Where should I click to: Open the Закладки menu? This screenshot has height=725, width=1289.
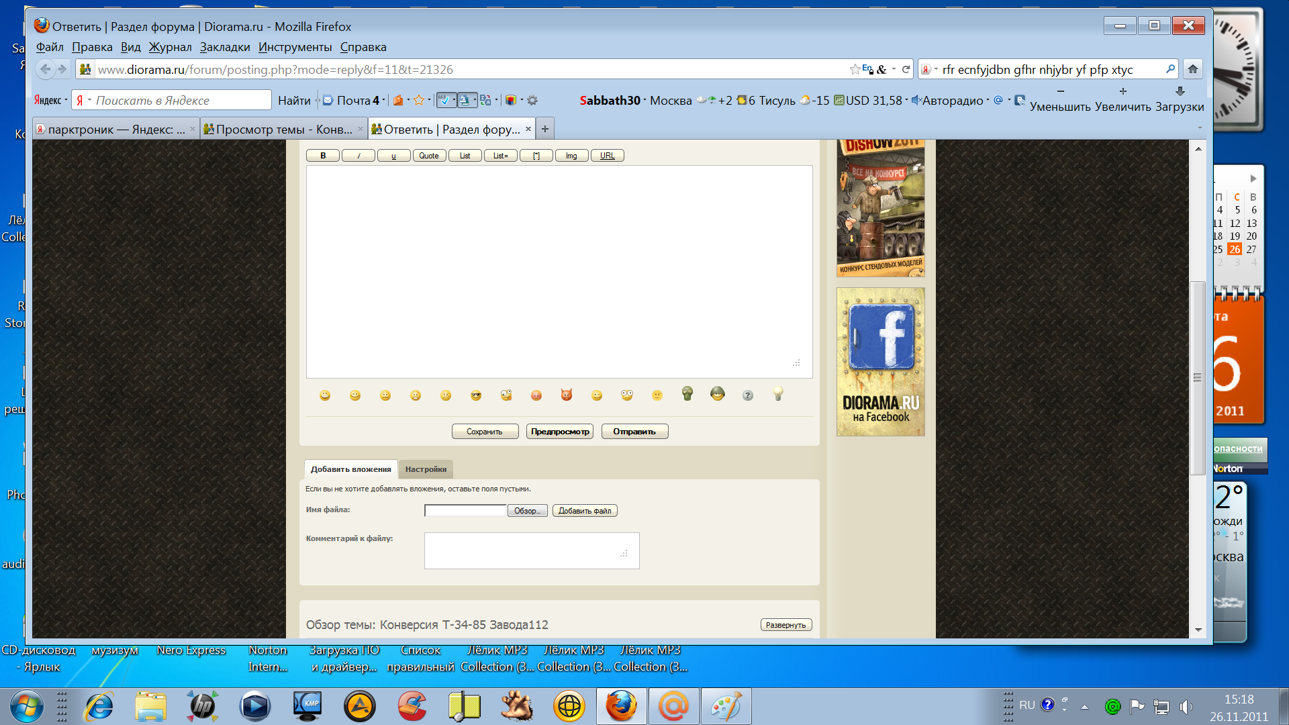tap(225, 47)
